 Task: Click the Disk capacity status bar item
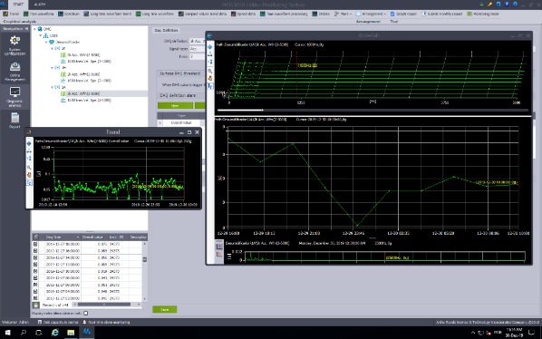tap(58, 322)
